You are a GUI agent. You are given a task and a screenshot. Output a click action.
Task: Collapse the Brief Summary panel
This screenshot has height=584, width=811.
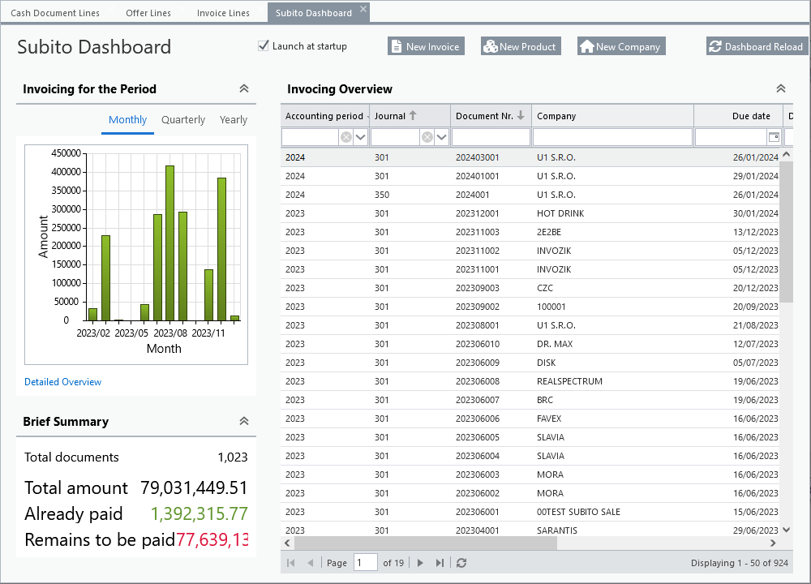[x=244, y=421]
